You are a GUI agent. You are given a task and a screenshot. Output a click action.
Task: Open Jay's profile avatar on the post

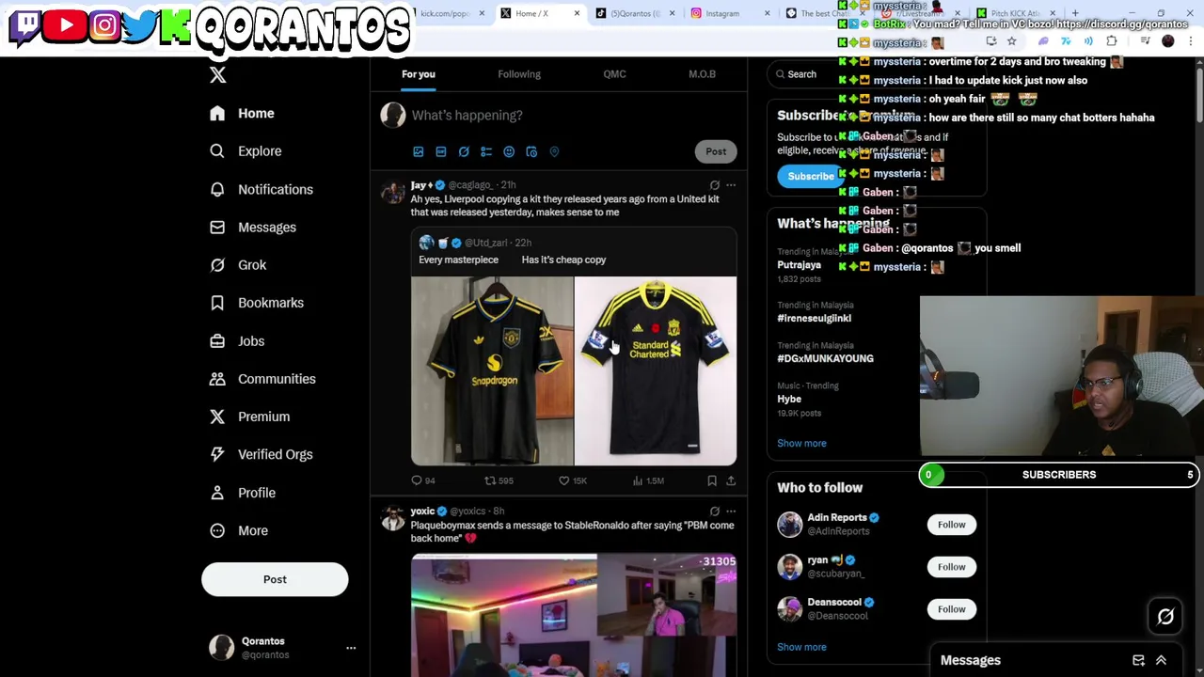[x=393, y=192]
